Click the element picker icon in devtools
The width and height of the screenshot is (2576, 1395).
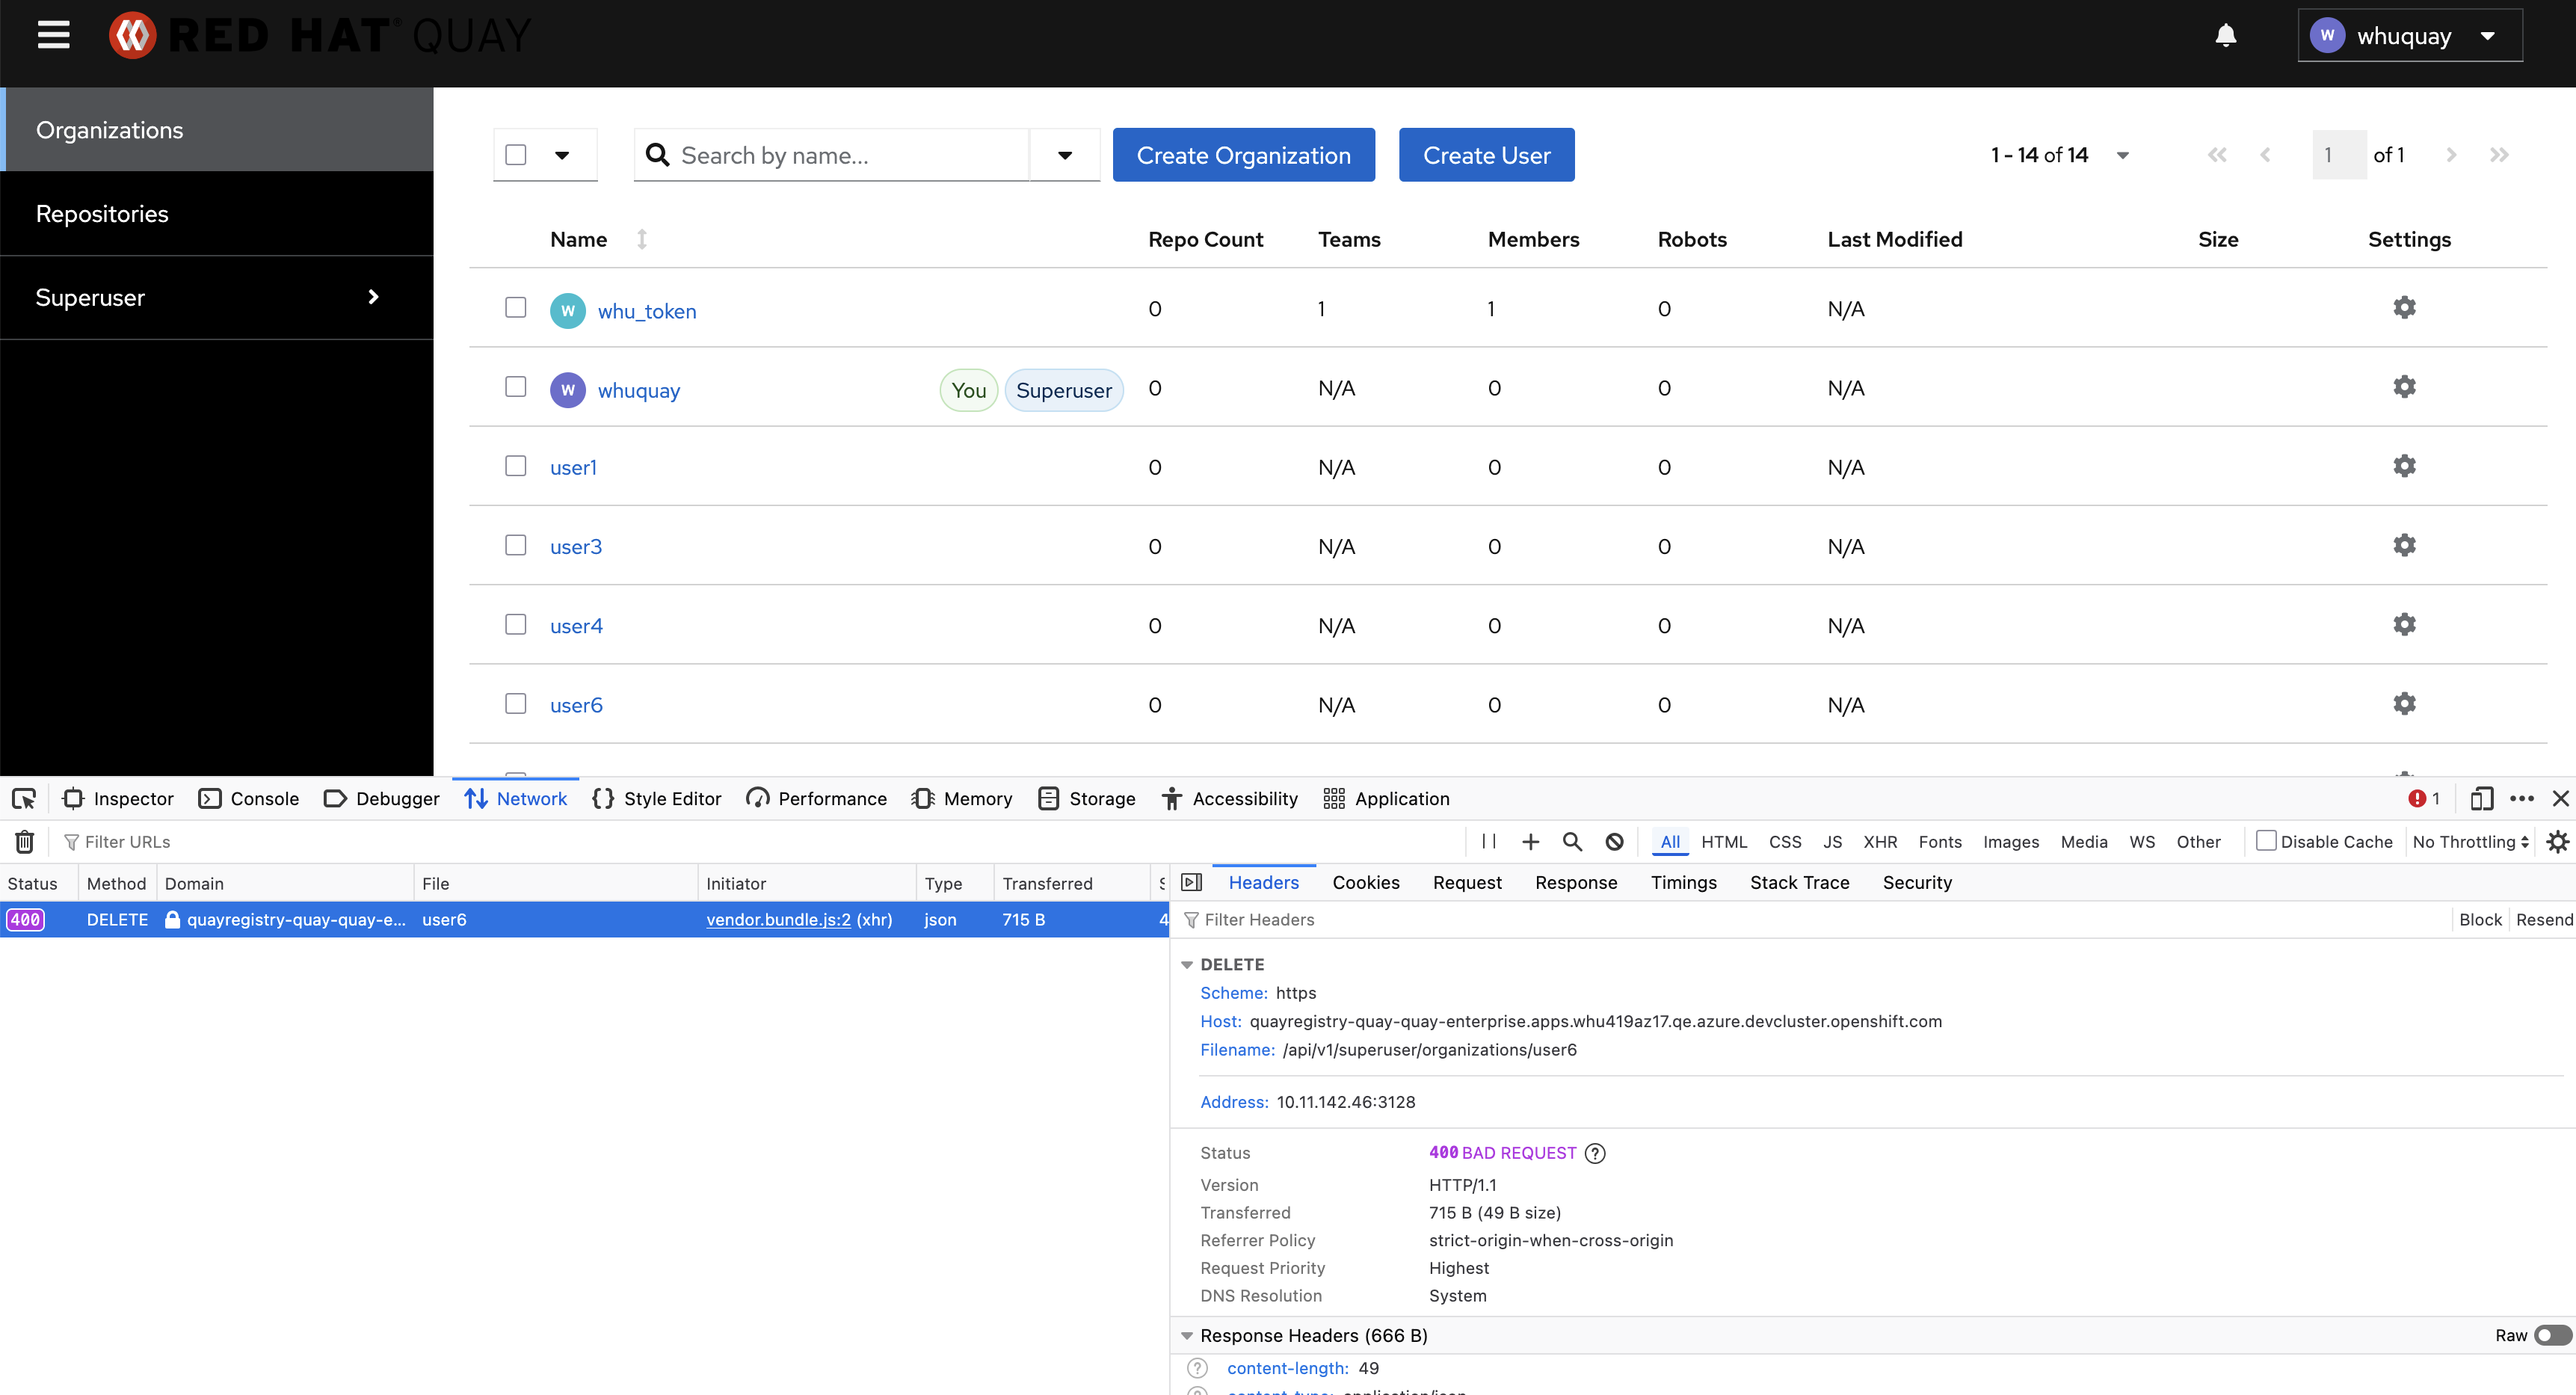[24, 798]
